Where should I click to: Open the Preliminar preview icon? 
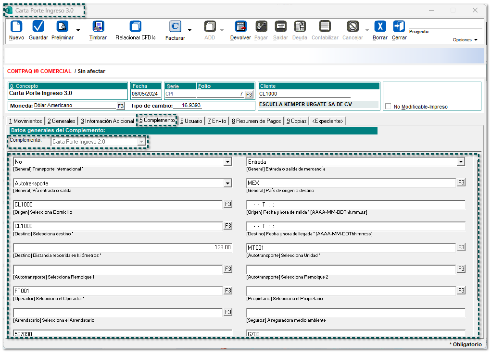pyautogui.click(x=63, y=27)
